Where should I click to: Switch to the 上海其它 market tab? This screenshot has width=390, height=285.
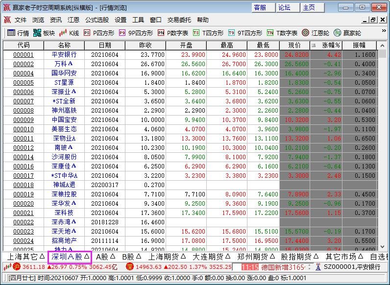pos(26,257)
